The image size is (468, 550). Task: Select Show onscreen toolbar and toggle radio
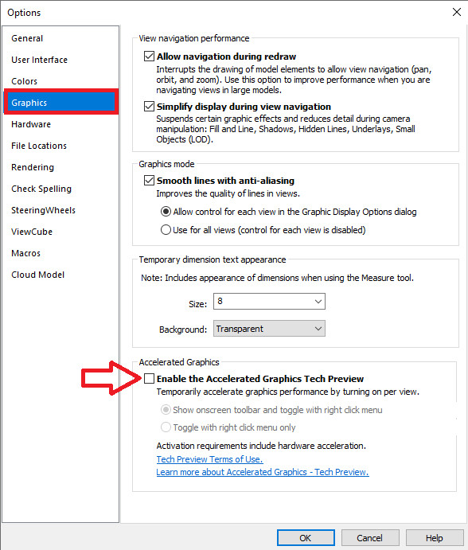[x=166, y=410]
